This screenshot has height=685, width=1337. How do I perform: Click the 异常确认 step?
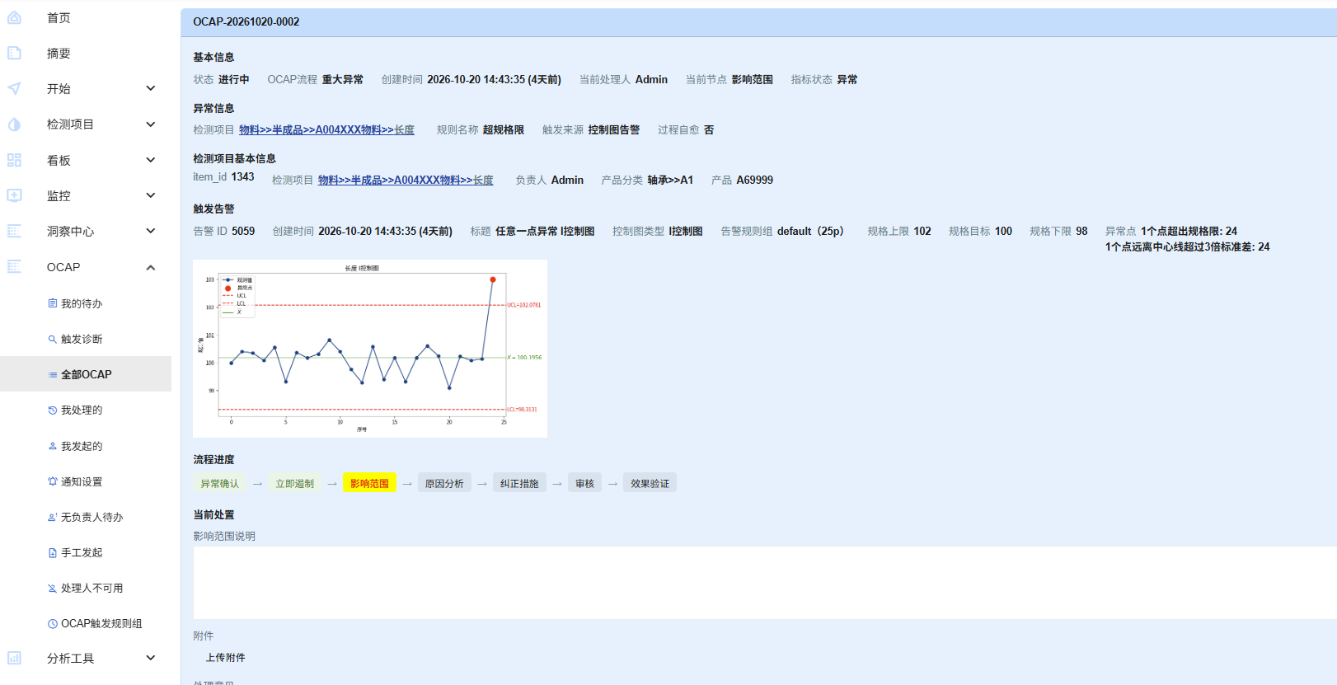coord(219,483)
